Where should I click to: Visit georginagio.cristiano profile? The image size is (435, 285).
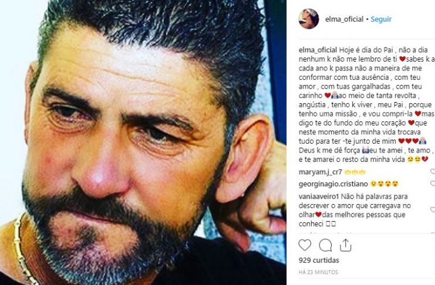[333, 184]
